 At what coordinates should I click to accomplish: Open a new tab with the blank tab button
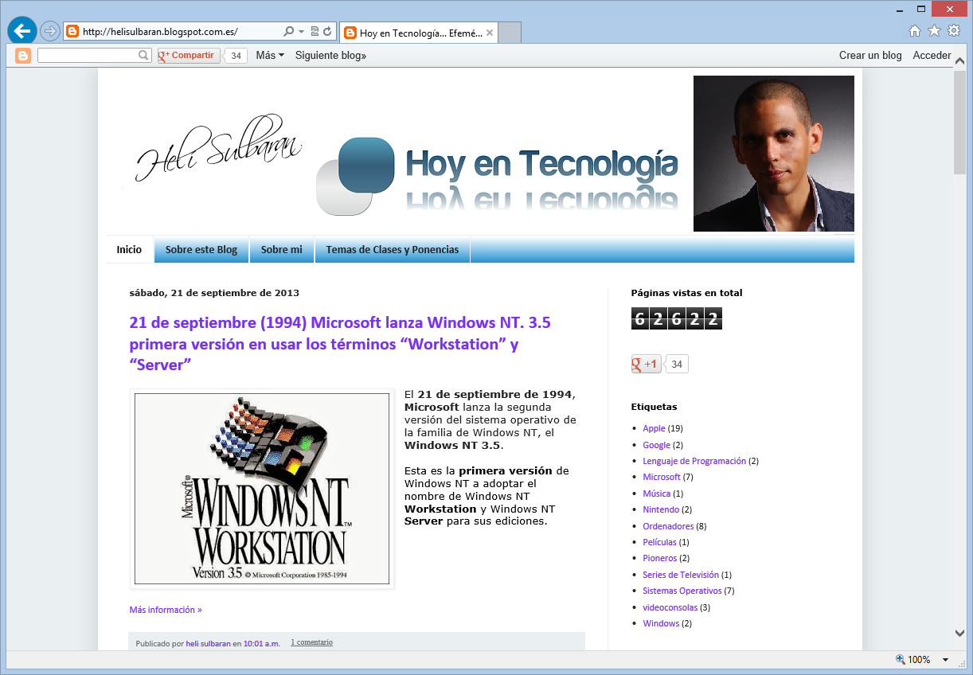point(510,33)
